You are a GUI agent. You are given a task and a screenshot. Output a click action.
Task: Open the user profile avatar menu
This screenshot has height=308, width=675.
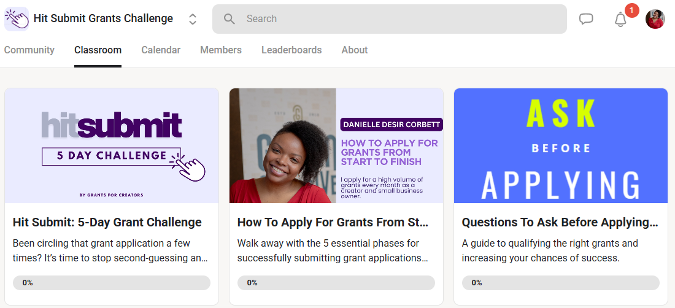click(655, 19)
